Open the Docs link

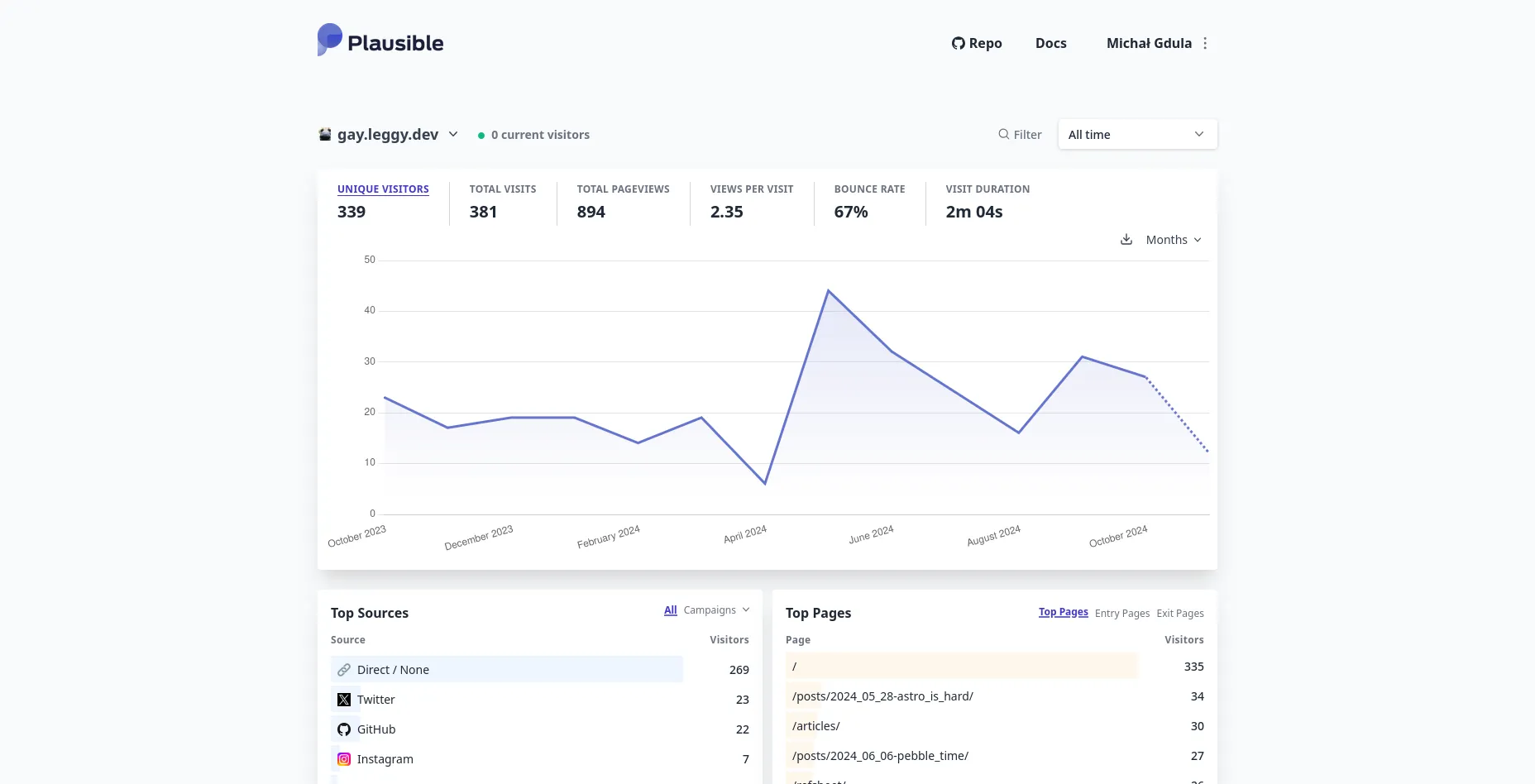[x=1050, y=43]
